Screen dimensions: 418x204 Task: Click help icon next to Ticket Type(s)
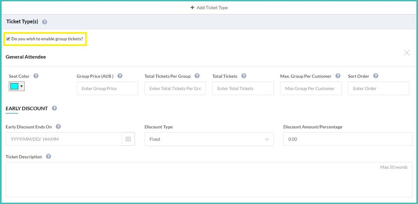tap(44, 22)
